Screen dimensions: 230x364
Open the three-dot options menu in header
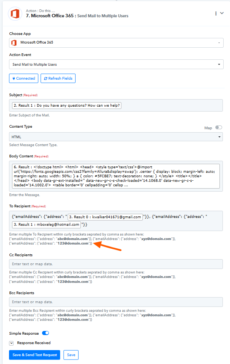click(216, 14)
